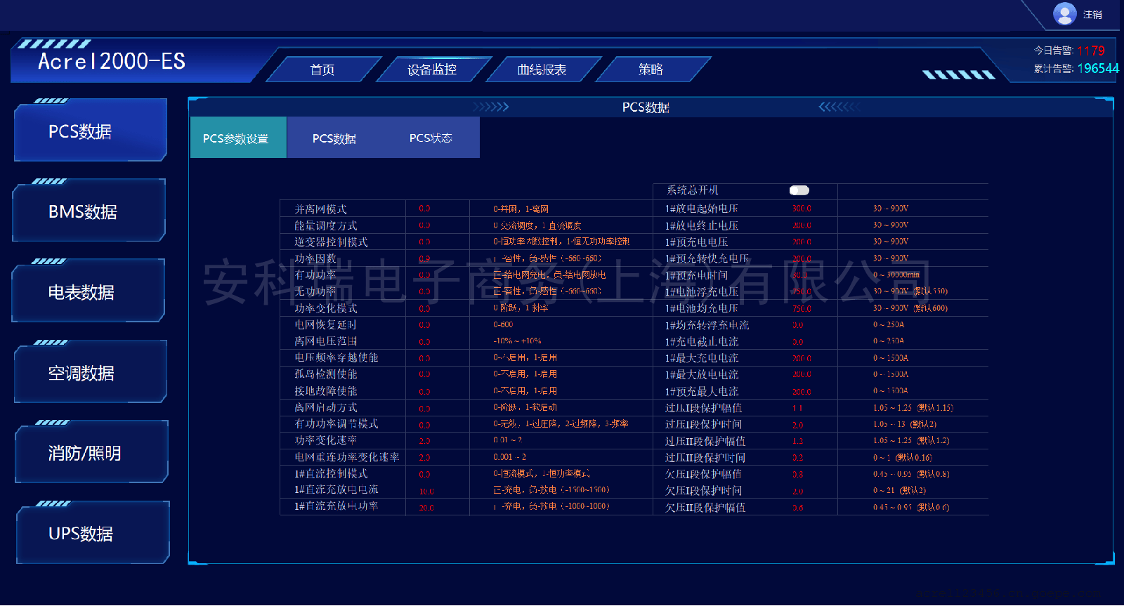
Task: Select the PCS参数设置 sub-tab
Action: (238, 138)
